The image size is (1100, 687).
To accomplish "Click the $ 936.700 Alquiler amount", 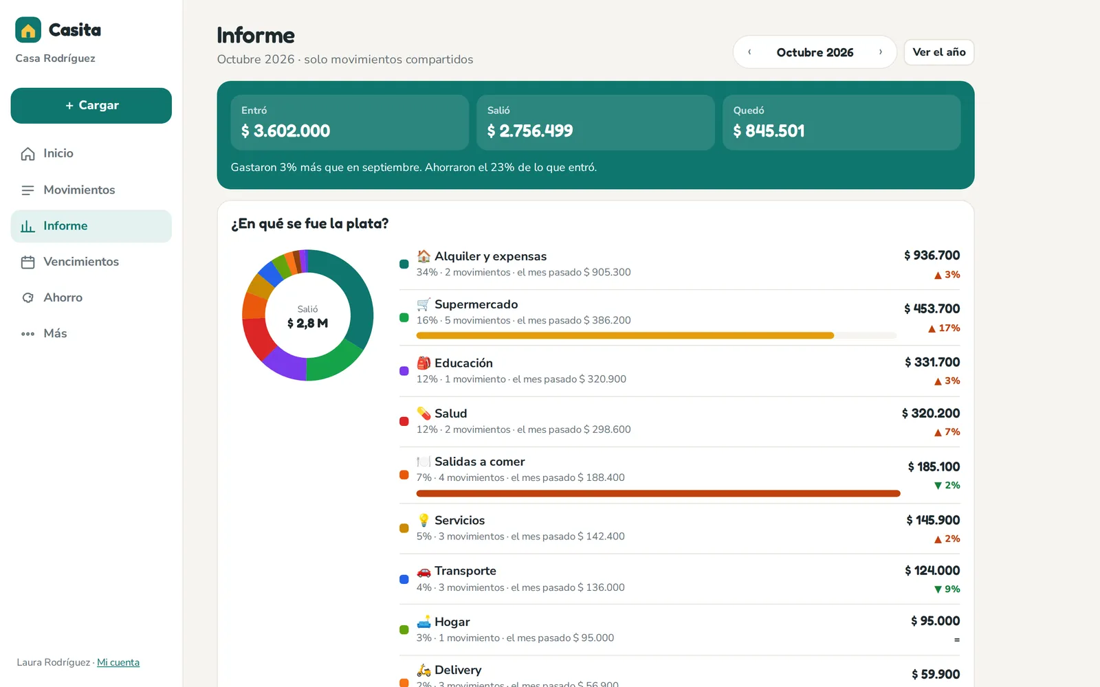I will click(x=932, y=256).
